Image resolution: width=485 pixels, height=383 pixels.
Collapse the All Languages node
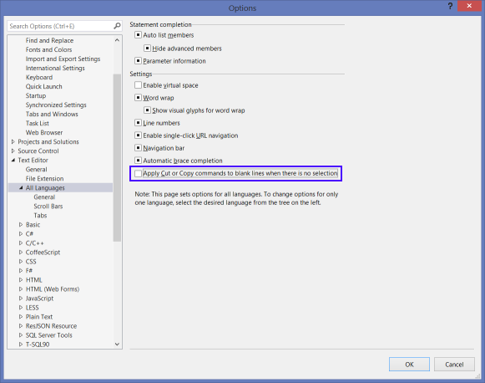[x=21, y=188]
